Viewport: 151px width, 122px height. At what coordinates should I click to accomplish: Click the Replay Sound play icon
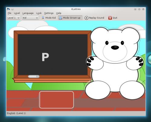click(86, 18)
